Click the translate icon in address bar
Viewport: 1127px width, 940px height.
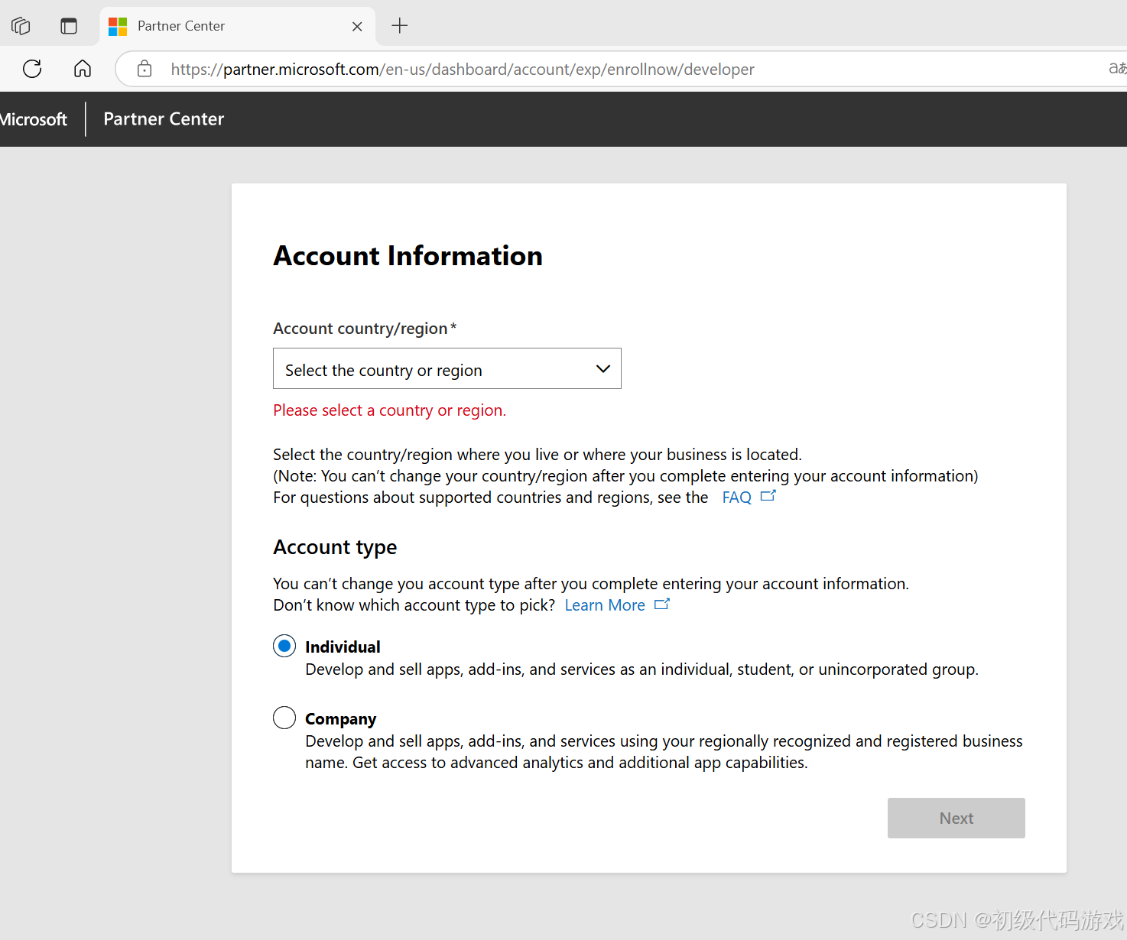click(x=1118, y=69)
